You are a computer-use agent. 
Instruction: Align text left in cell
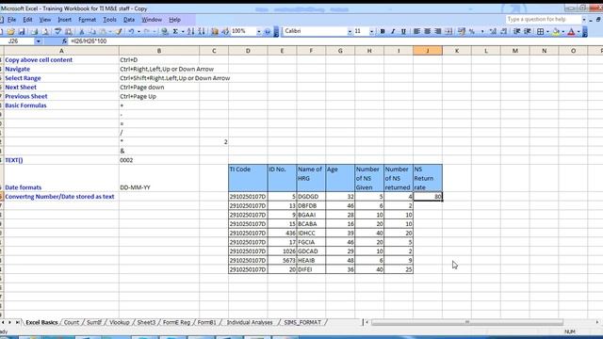tap(416, 31)
